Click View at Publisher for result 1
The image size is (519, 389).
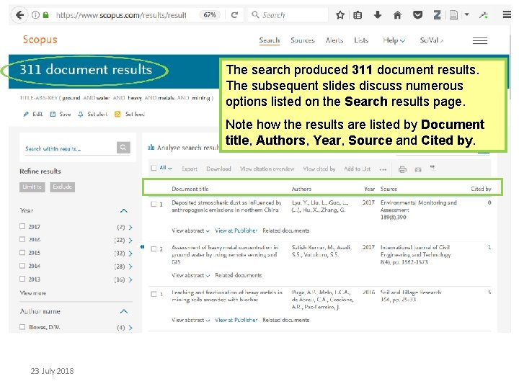(x=236, y=231)
